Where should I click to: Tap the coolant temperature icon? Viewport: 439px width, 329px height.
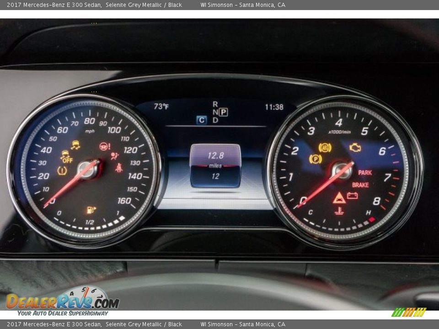[339, 211]
